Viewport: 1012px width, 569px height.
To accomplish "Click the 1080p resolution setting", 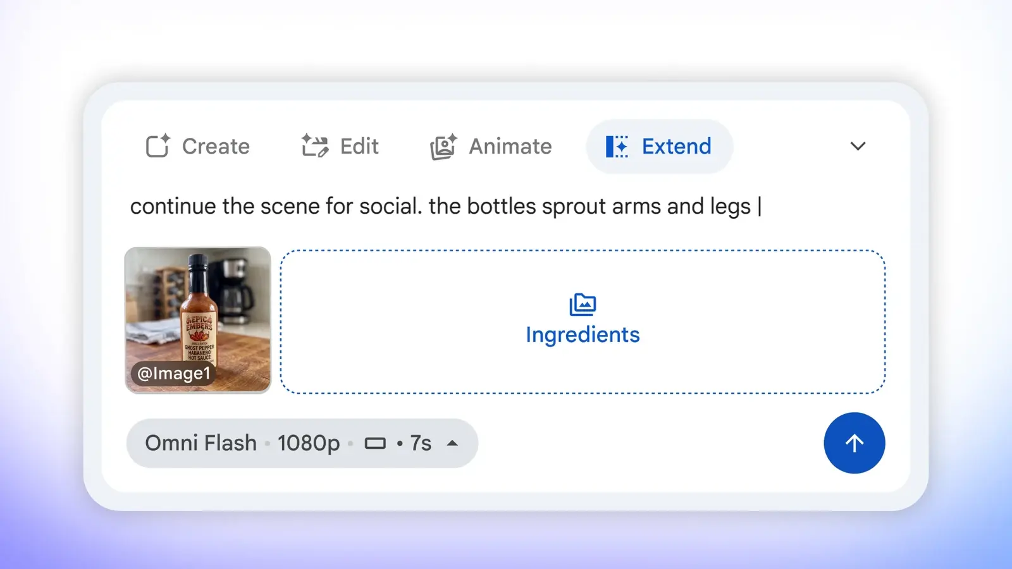I will coord(309,443).
